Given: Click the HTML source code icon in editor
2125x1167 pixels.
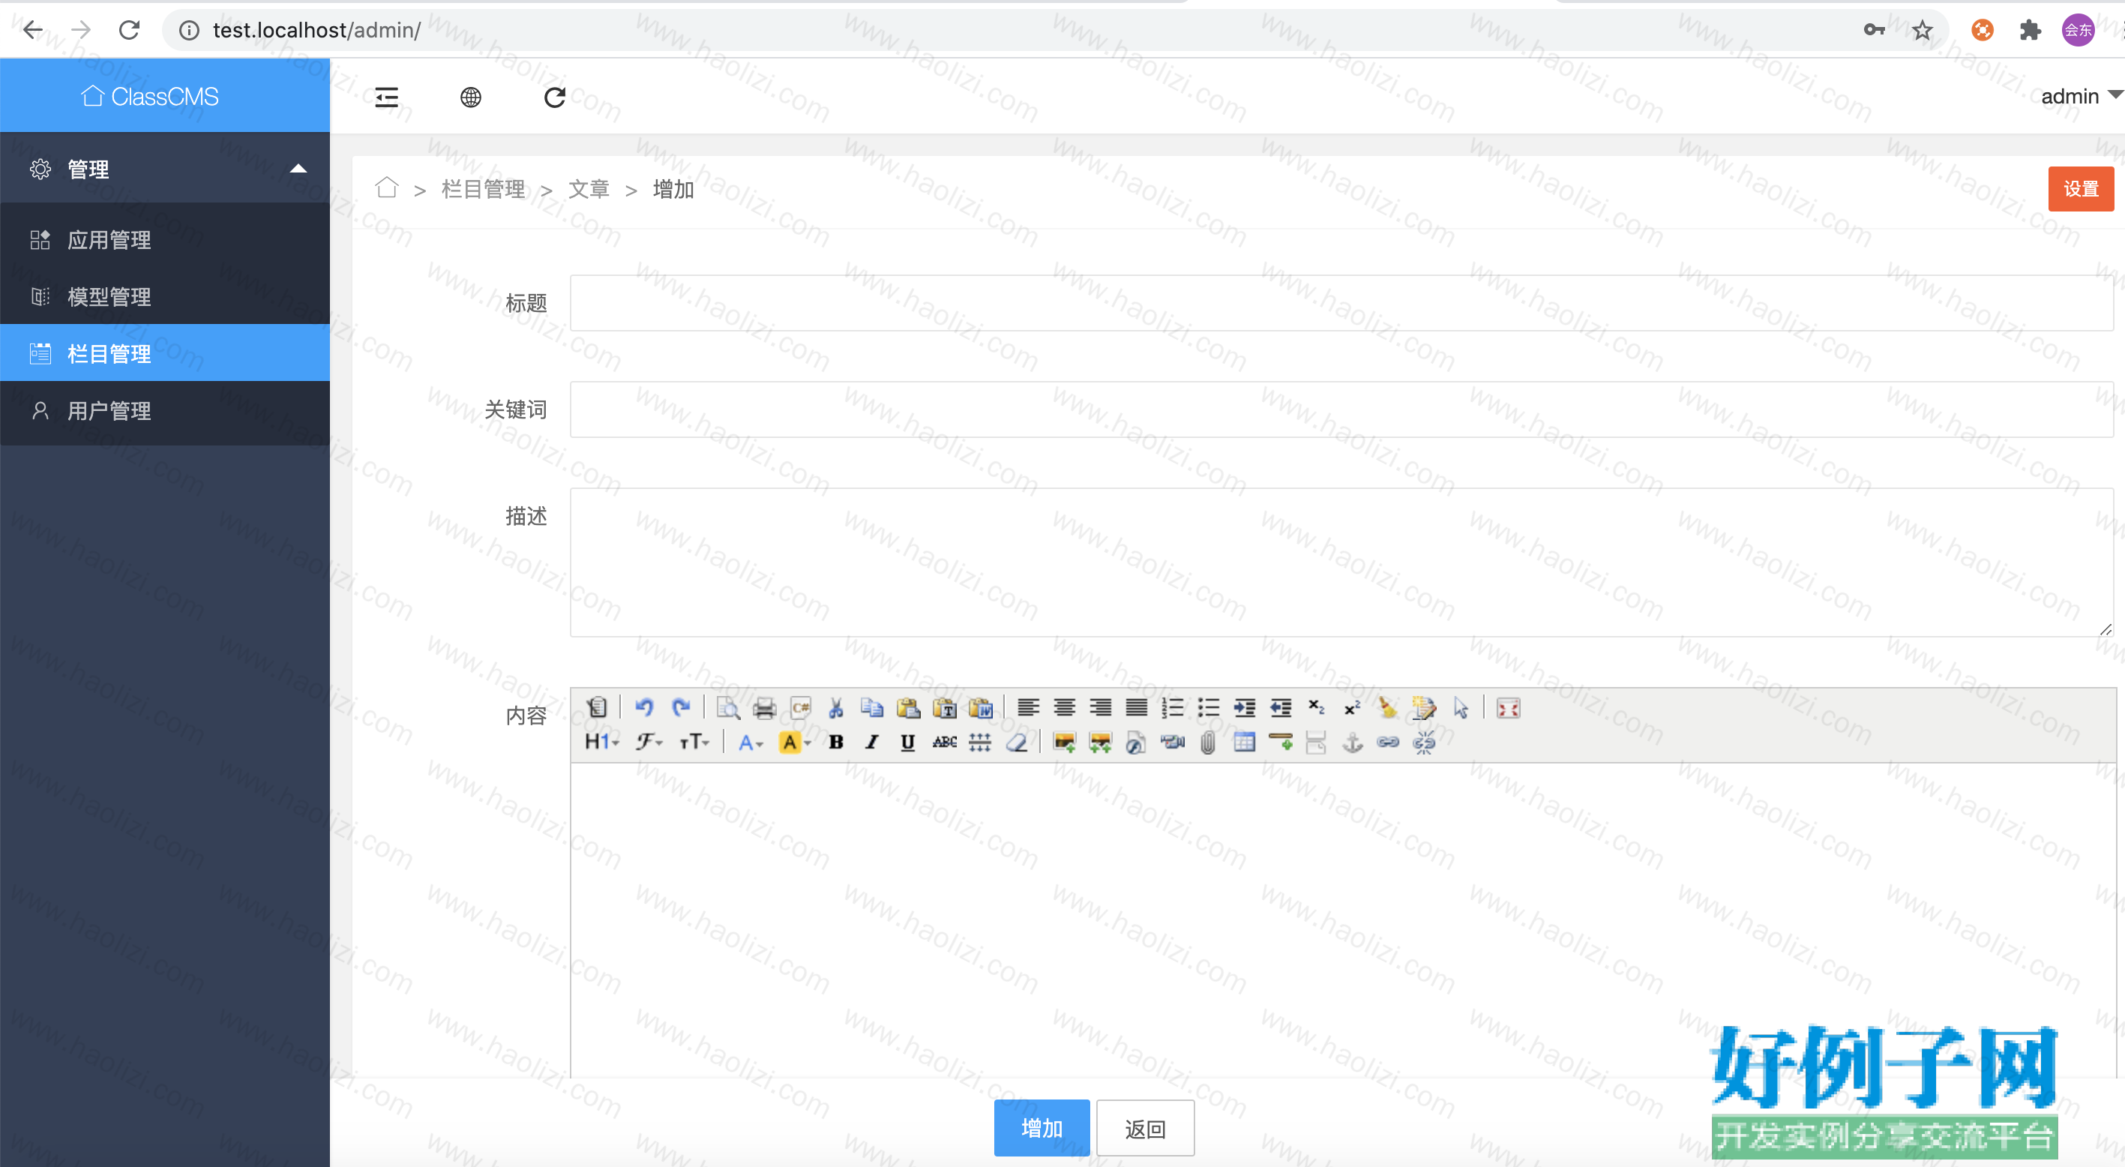Looking at the screenshot, I should 598,707.
